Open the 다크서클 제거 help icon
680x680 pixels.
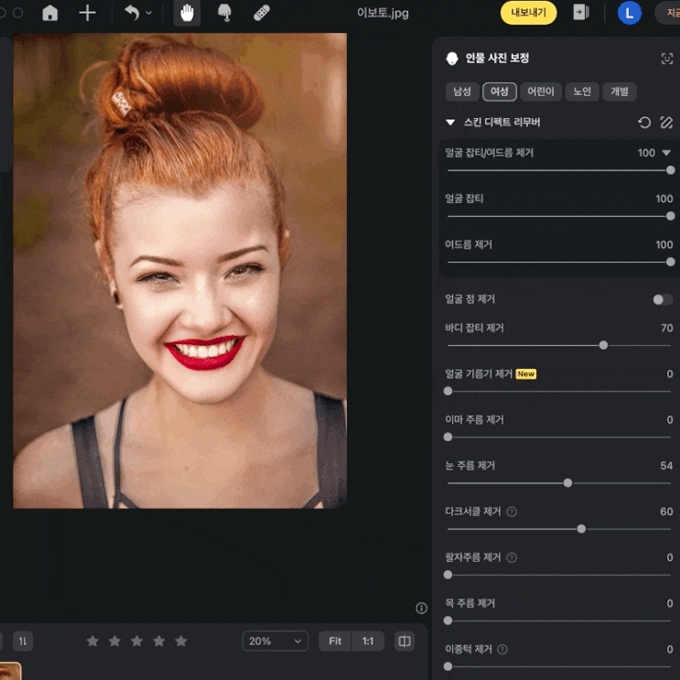[512, 512]
